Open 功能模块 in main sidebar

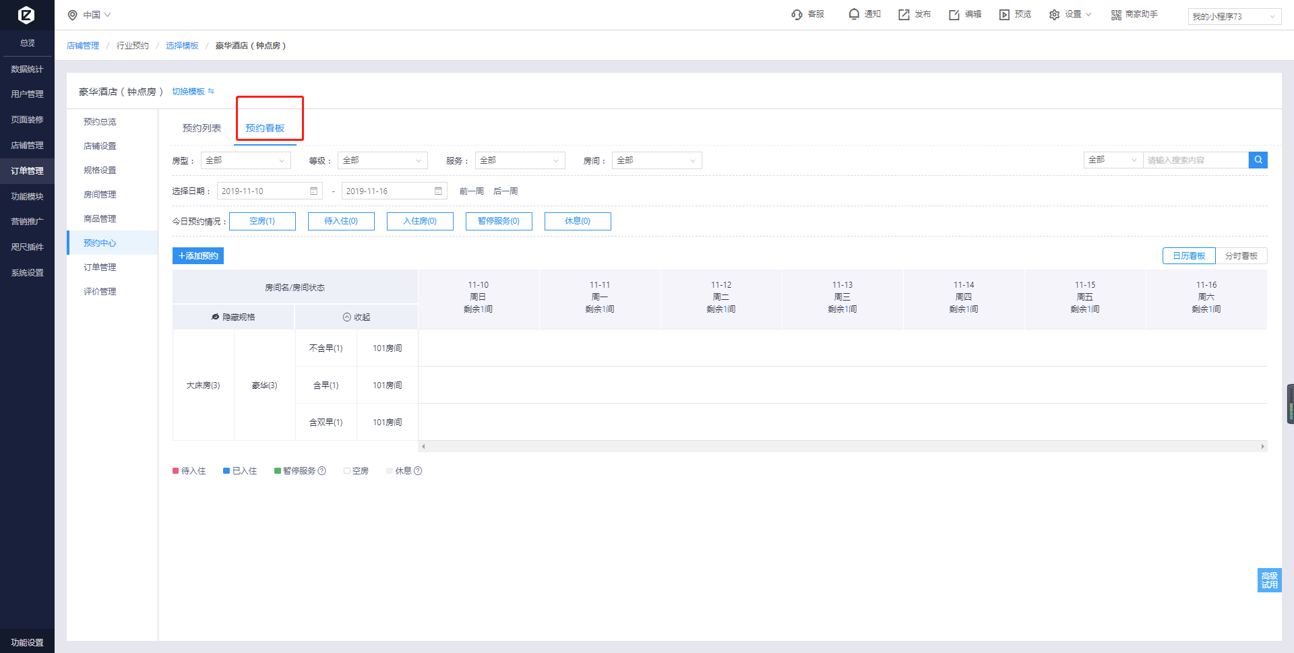click(x=27, y=197)
